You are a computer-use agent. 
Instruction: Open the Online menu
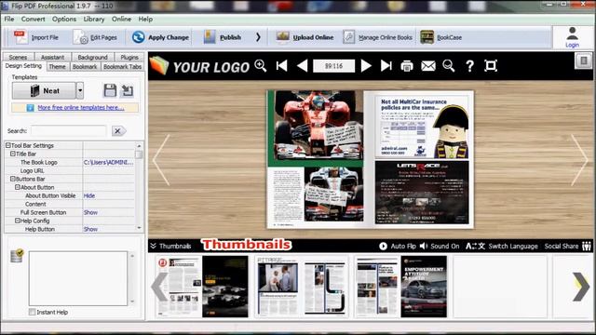[x=121, y=19]
